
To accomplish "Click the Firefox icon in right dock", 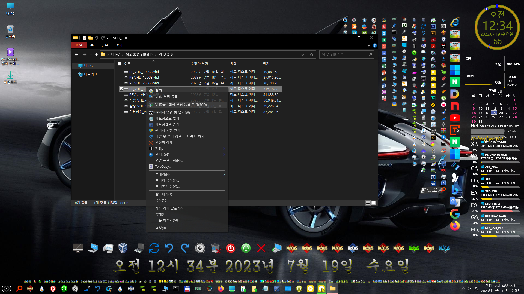I will tap(455, 226).
